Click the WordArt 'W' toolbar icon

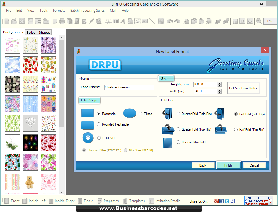(x=108, y=21)
